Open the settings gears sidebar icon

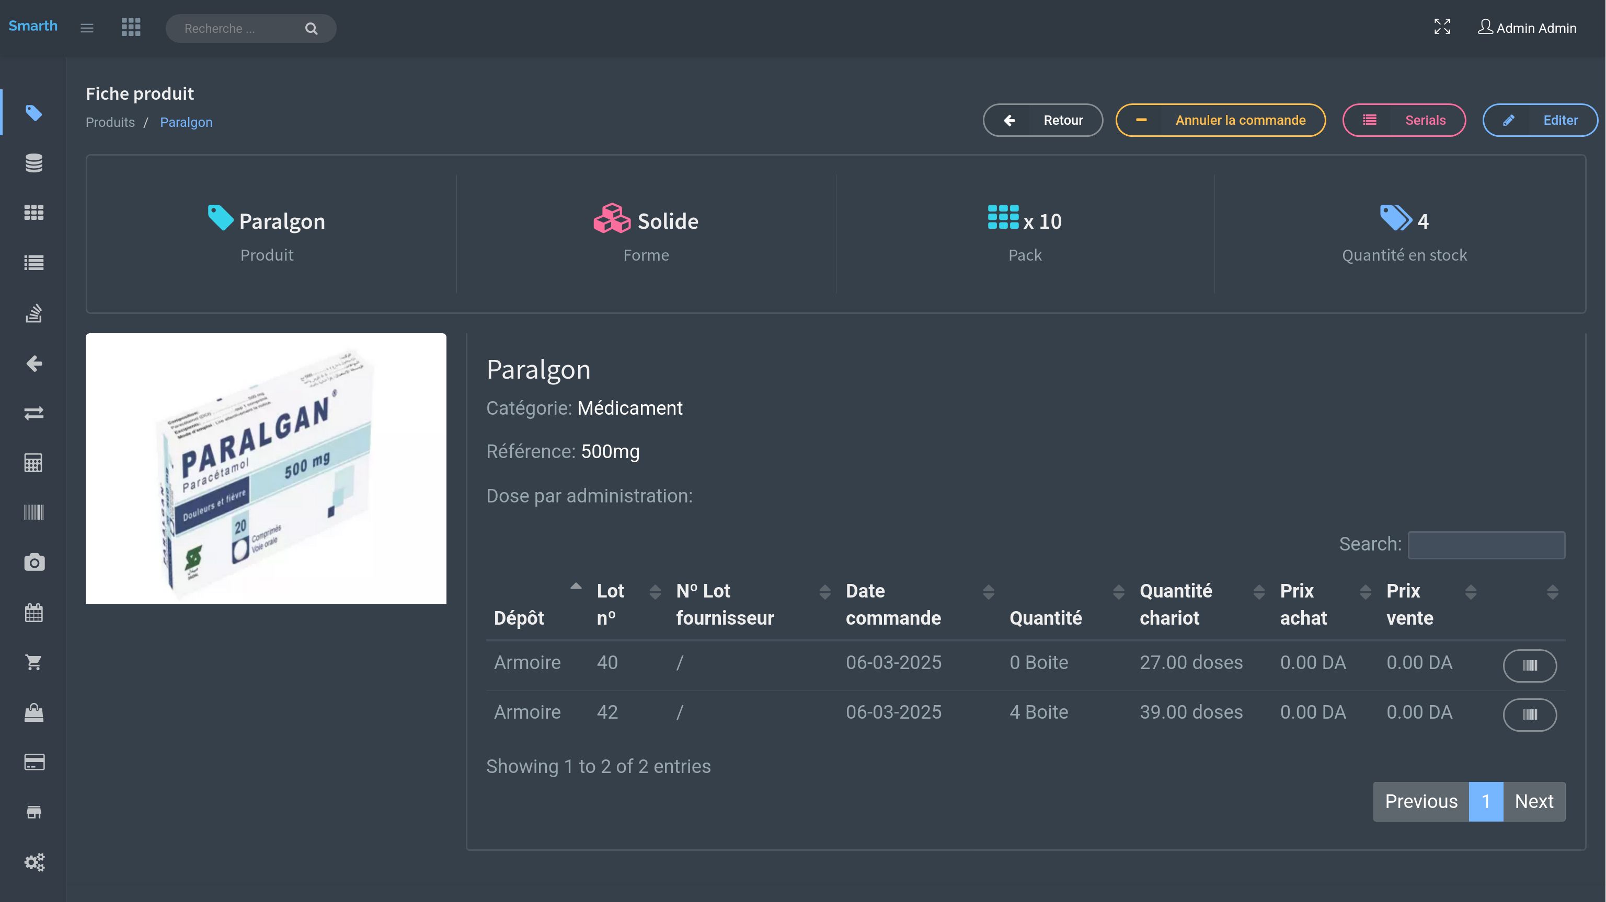pyautogui.click(x=33, y=861)
